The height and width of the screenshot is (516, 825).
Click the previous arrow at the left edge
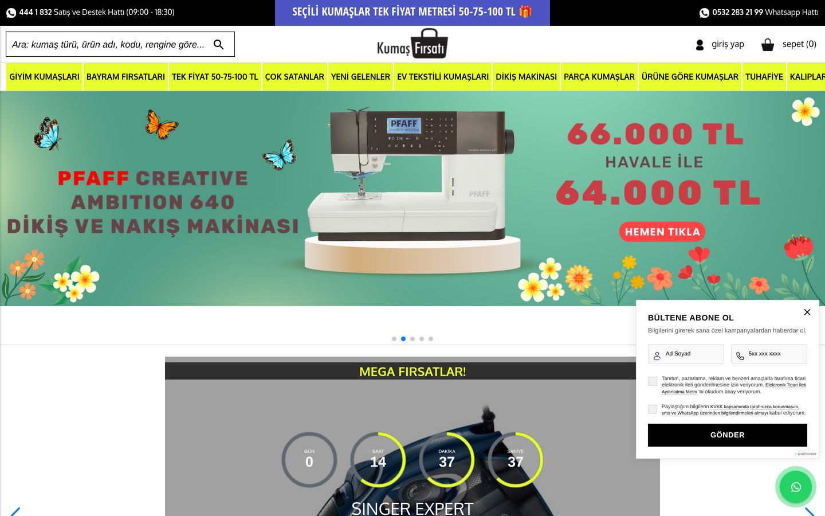coord(14,511)
